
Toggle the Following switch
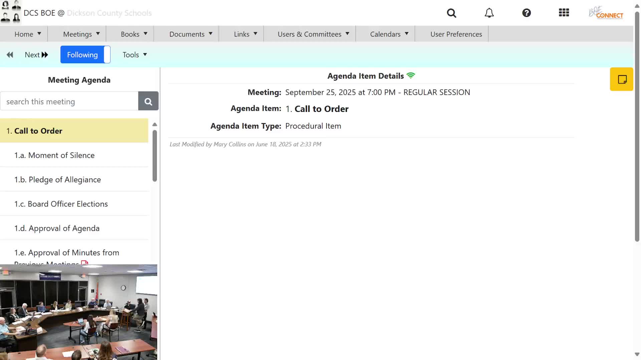pyautogui.click(x=85, y=55)
